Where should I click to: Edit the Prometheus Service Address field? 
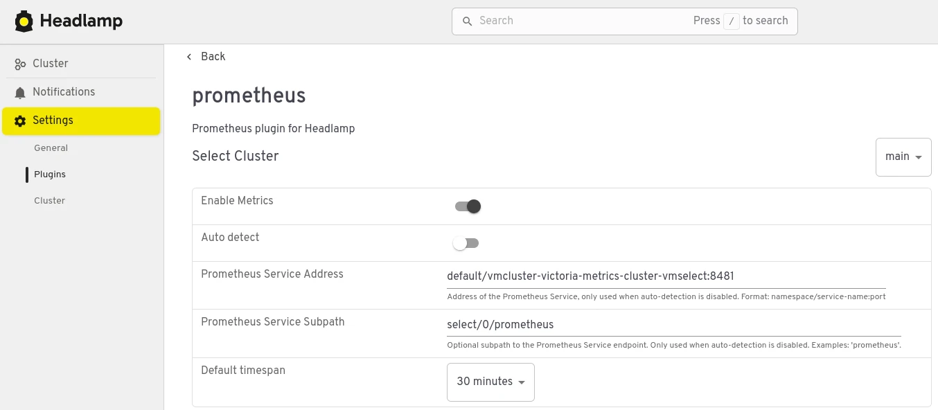[x=666, y=276]
